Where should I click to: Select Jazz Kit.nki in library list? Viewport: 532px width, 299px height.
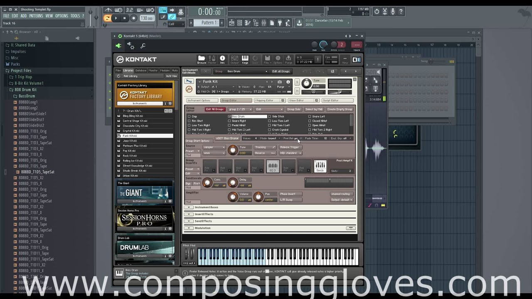tap(145, 141)
